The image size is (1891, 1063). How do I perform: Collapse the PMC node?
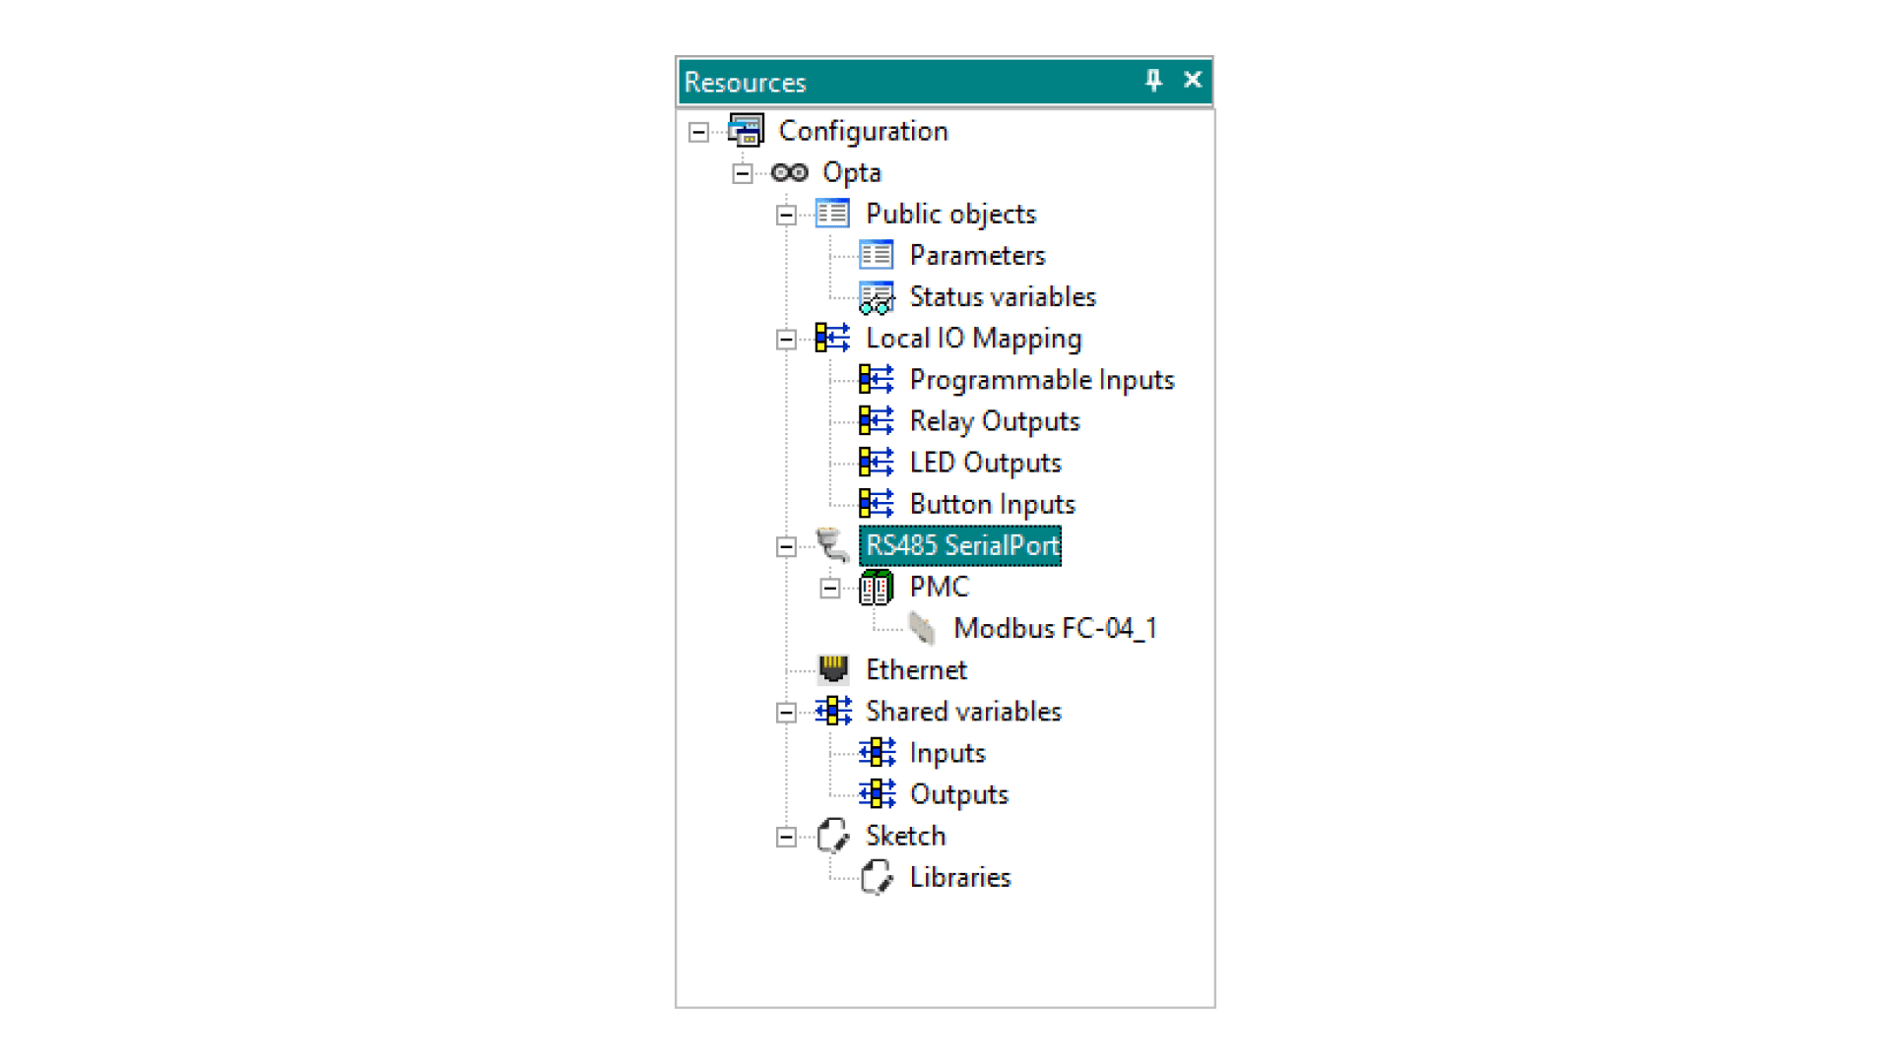(829, 589)
